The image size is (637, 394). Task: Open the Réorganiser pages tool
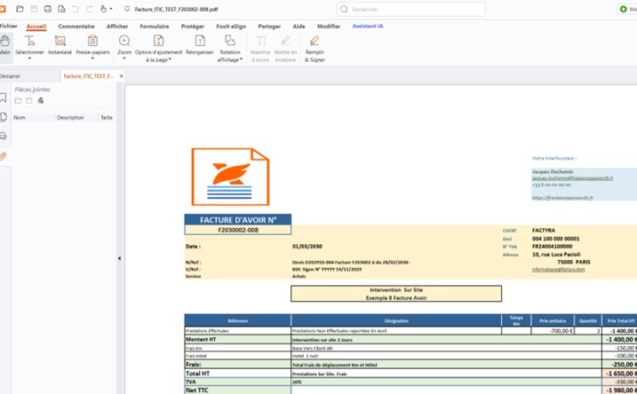(200, 45)
